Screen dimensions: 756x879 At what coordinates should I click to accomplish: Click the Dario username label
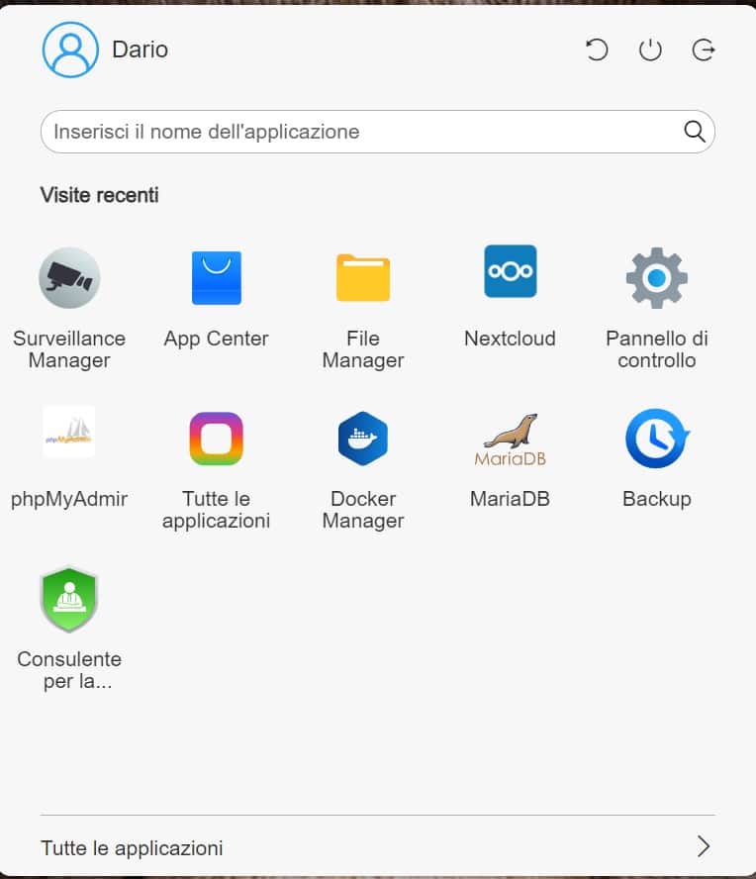(x=141, y=49)
